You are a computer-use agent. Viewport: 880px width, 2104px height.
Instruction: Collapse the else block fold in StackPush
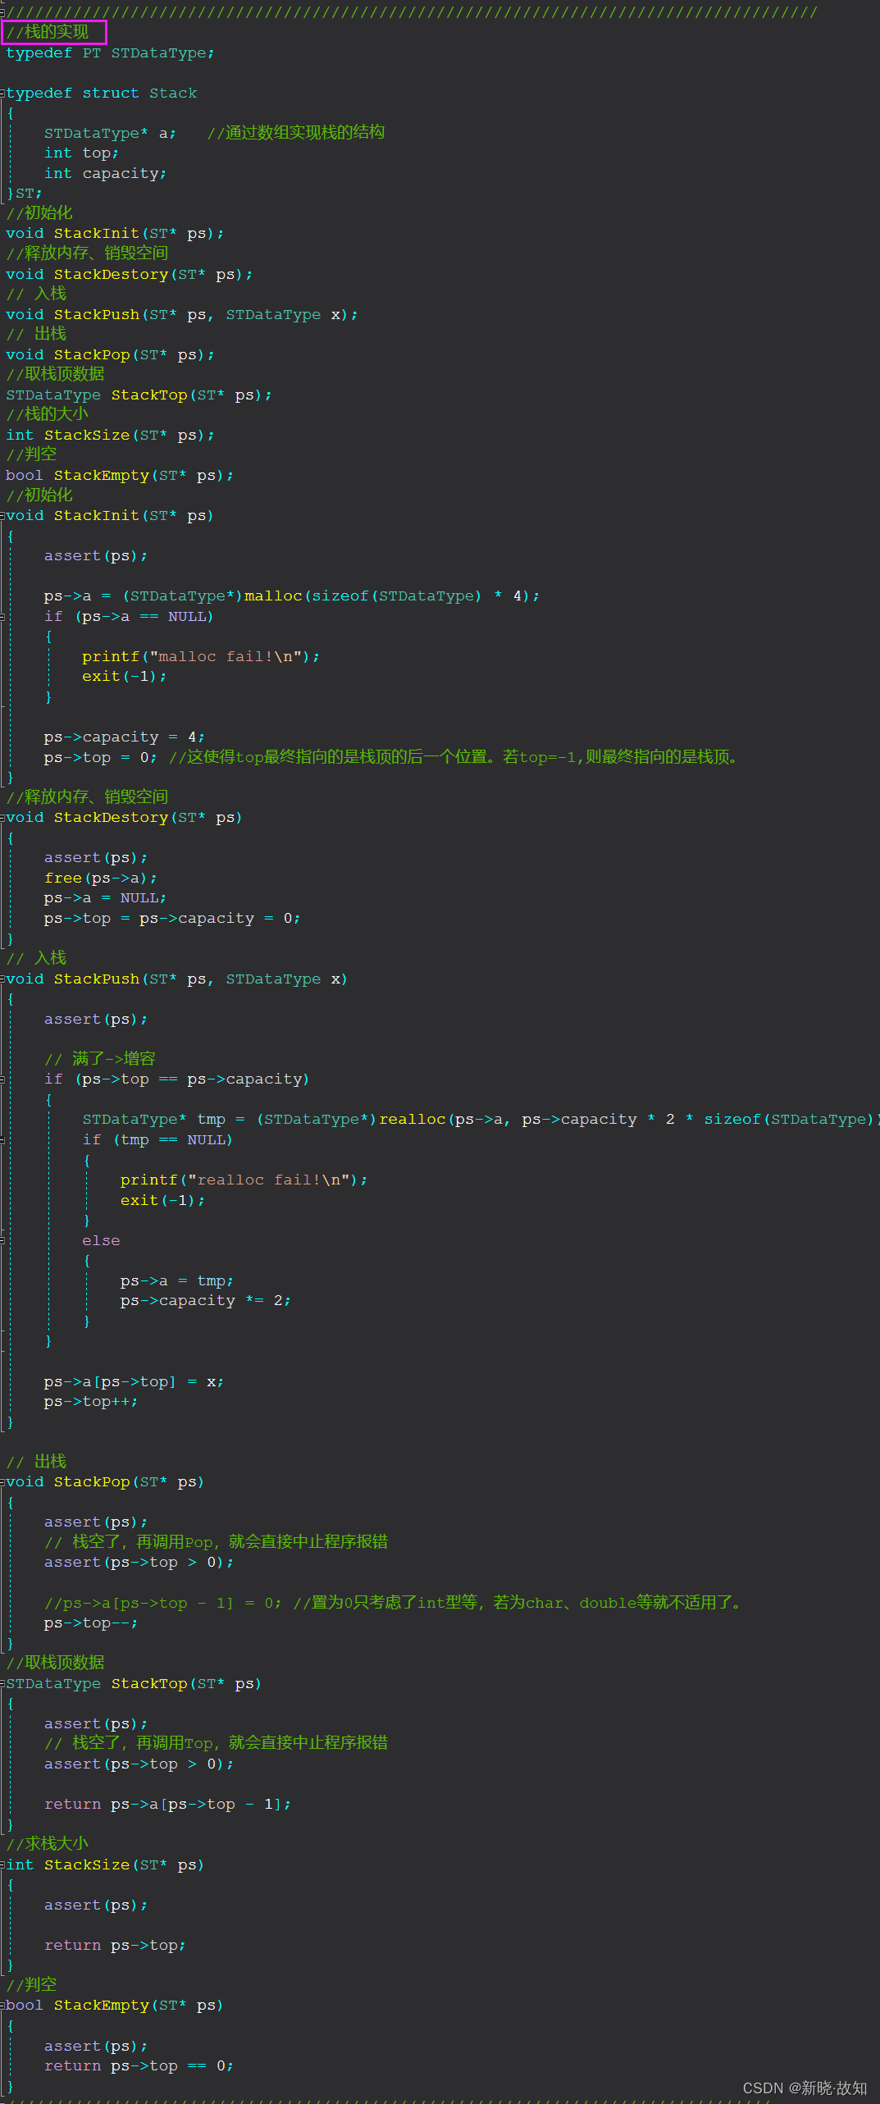point(2,1241)
